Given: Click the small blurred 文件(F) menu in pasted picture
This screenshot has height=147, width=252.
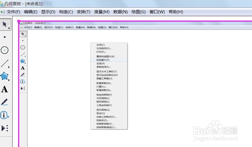Looking at the screenshot, I should point(28,27).
